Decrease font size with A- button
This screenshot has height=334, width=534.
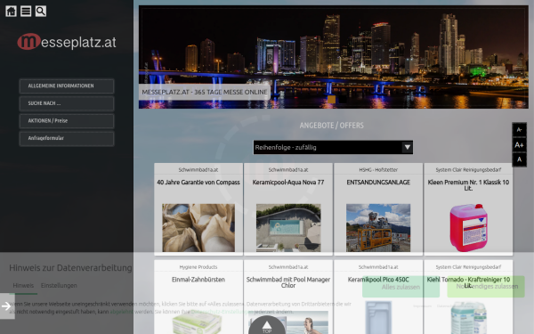(520, 130)
